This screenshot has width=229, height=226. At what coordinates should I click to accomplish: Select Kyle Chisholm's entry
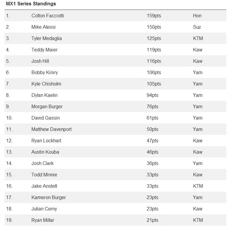click(x=46, y=84)
